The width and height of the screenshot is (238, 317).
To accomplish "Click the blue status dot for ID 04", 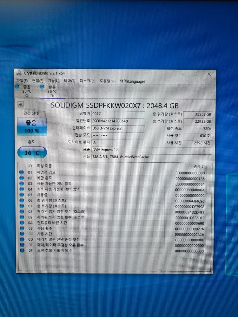I will [x=22, y=189].
